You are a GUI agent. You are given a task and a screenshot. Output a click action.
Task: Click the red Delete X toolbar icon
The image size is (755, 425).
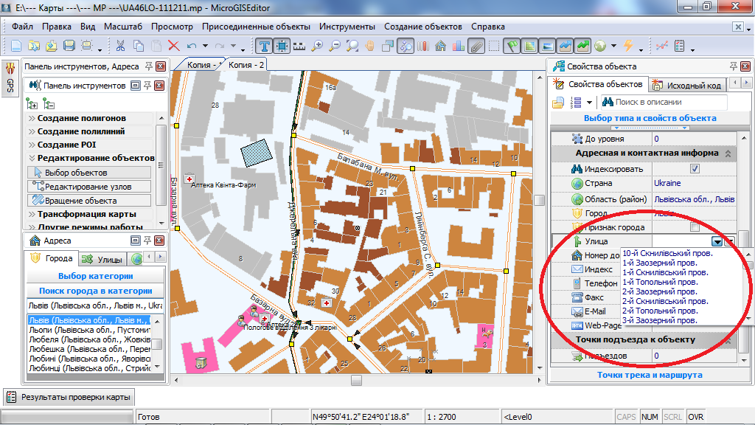[174, 46]
